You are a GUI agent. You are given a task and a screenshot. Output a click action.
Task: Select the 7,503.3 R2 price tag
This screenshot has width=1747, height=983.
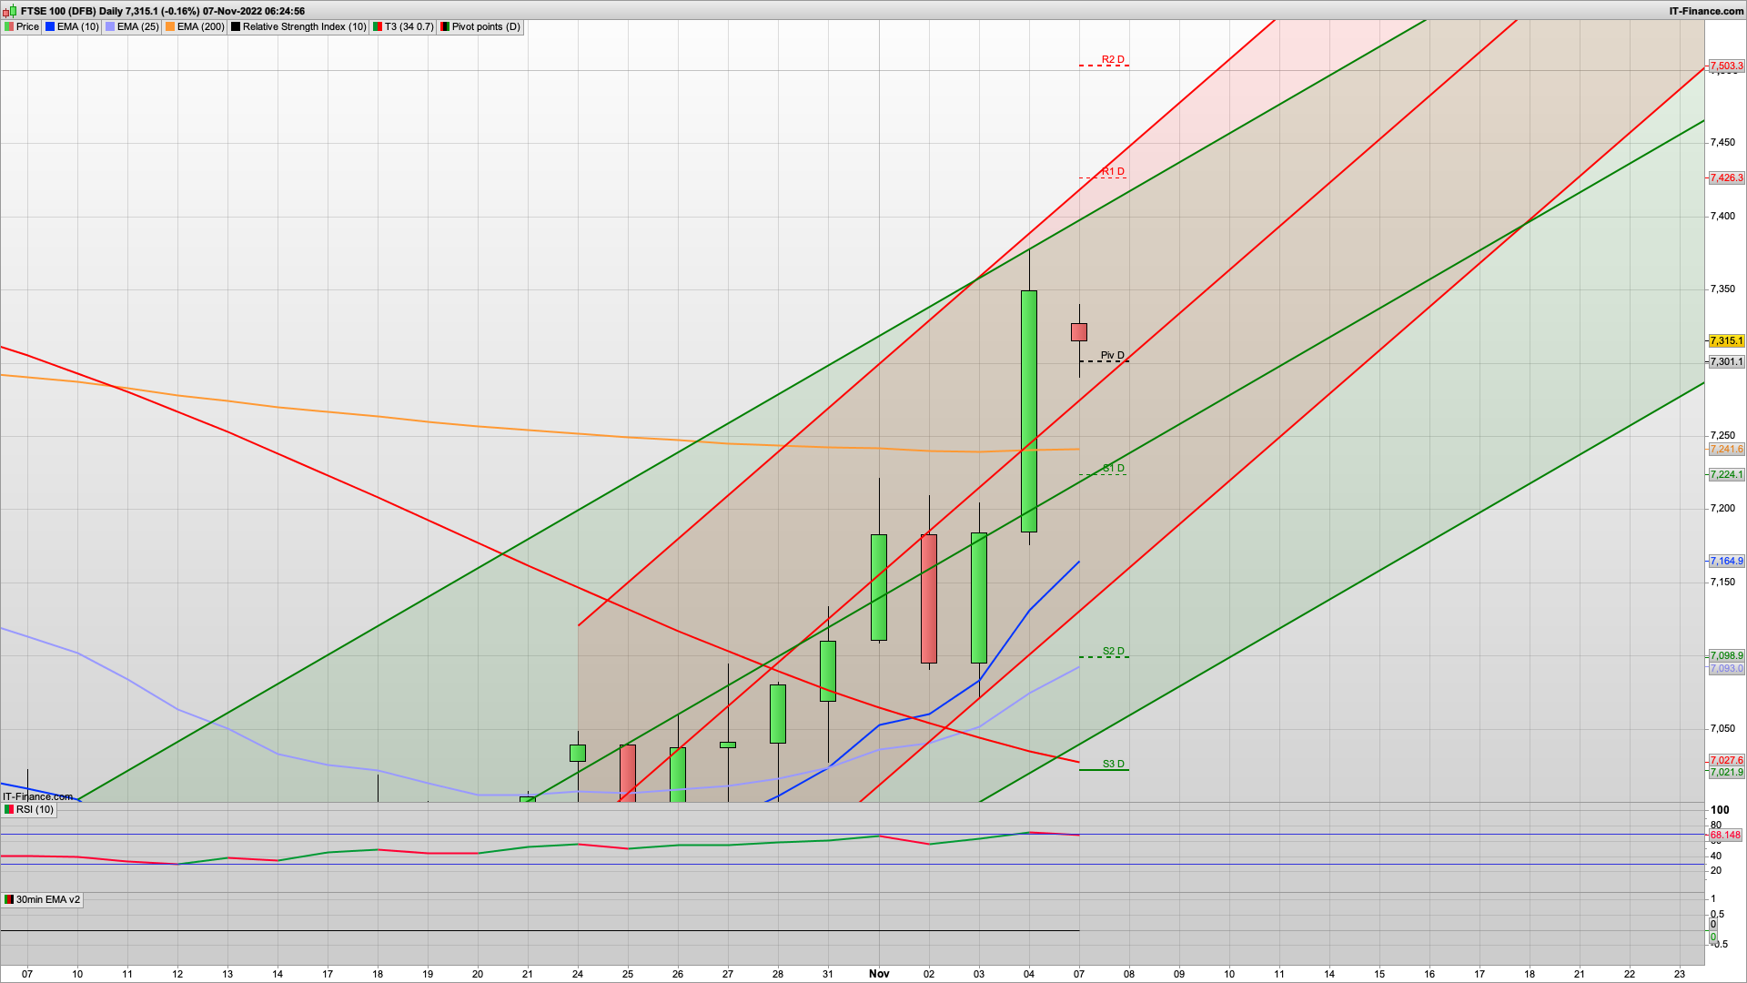coord(1726,66)
